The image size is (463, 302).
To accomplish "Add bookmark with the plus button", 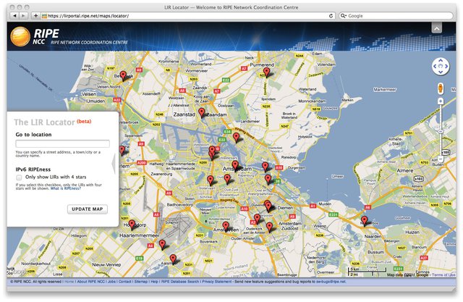I will (35, 16).
